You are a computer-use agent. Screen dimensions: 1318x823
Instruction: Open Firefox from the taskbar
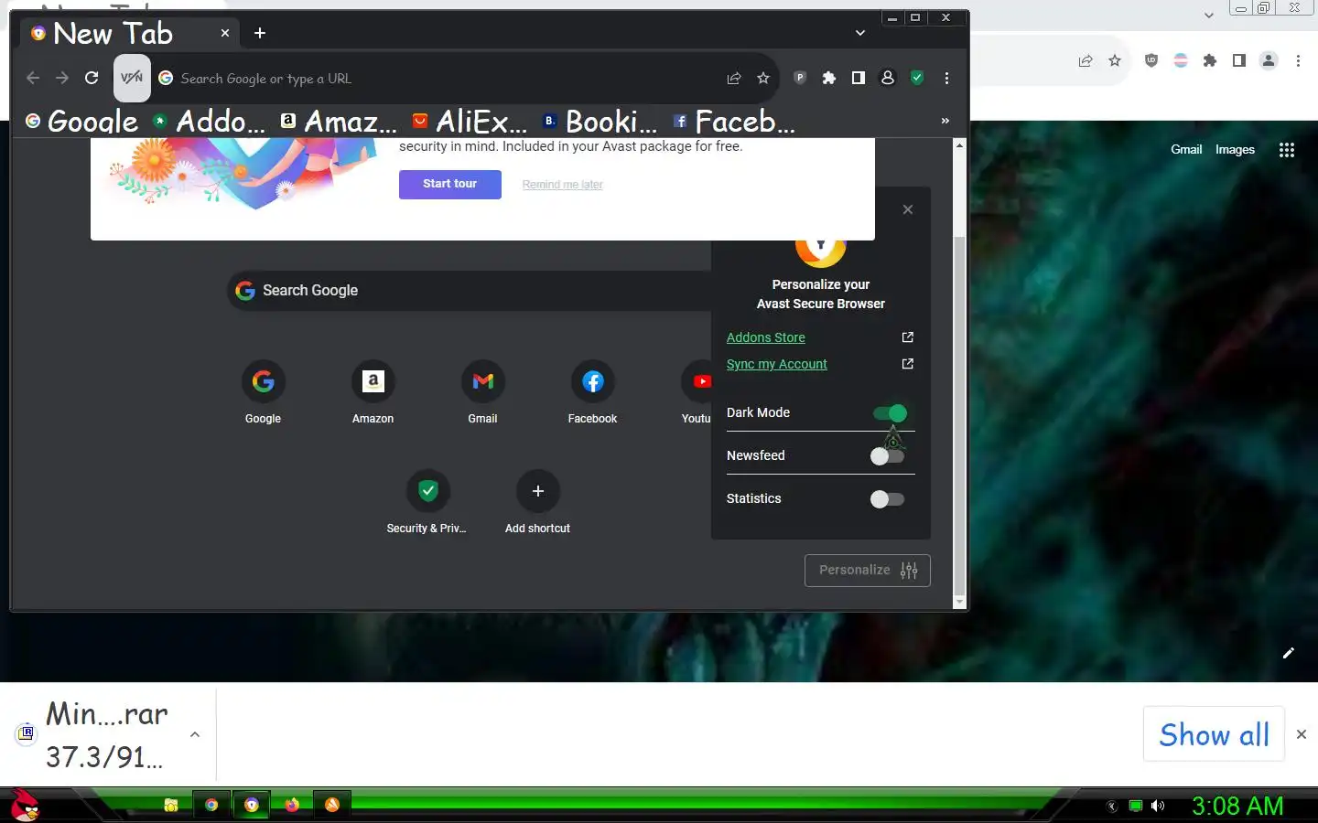click(292, 806)
